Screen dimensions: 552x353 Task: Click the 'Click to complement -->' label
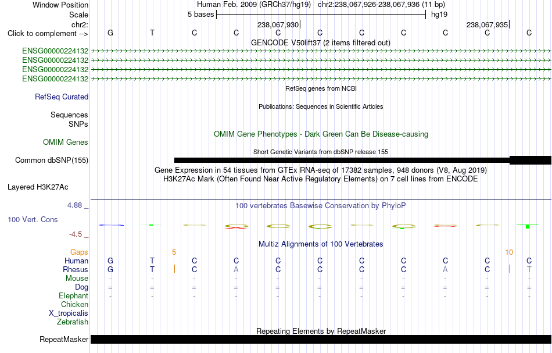[x=48, y=34]
